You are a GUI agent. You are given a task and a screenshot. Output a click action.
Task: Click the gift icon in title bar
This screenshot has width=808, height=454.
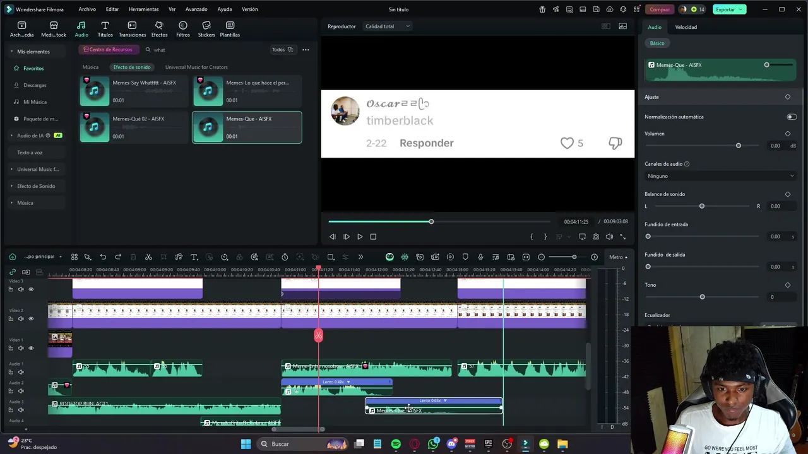[542, 9]
